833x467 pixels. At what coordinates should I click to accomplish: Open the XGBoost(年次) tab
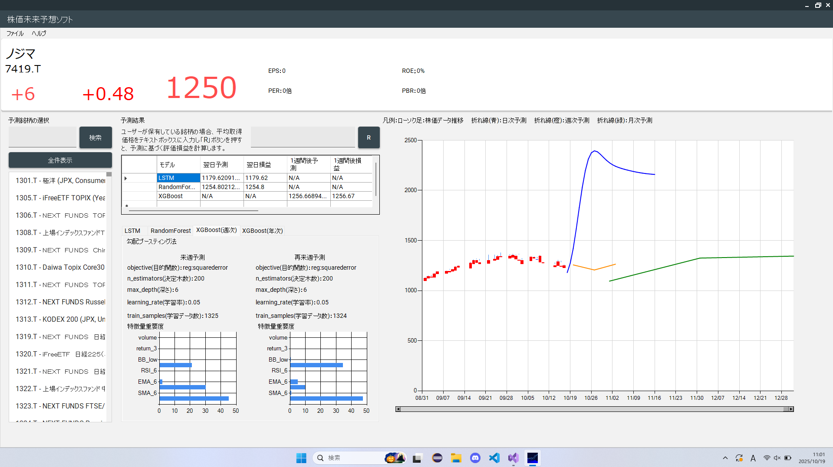click(x=262, y=231)
